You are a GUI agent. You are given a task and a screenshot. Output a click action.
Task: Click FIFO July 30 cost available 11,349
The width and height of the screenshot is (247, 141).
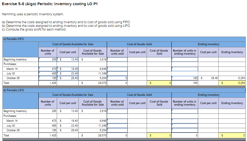[93, 74]
